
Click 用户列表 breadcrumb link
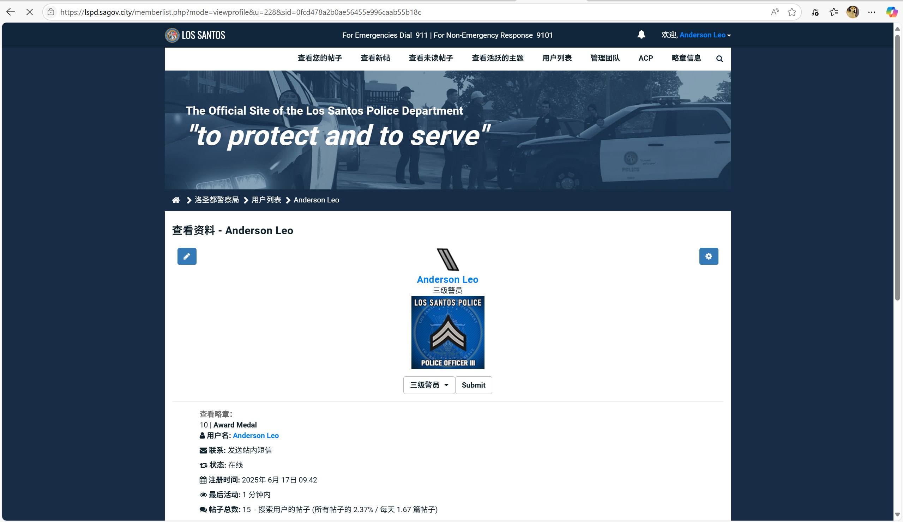266,200
